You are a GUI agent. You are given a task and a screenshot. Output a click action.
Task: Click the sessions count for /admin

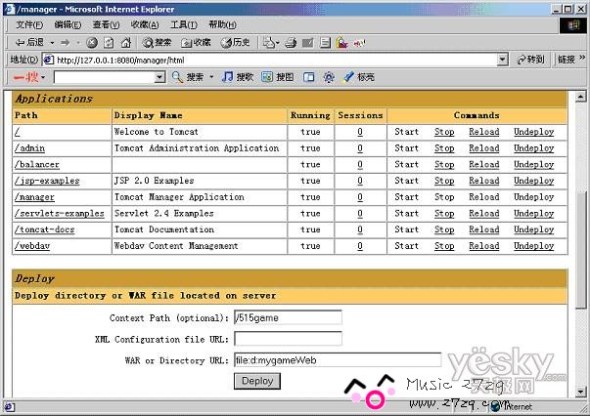pyautogui.click(x=360, y=148)
